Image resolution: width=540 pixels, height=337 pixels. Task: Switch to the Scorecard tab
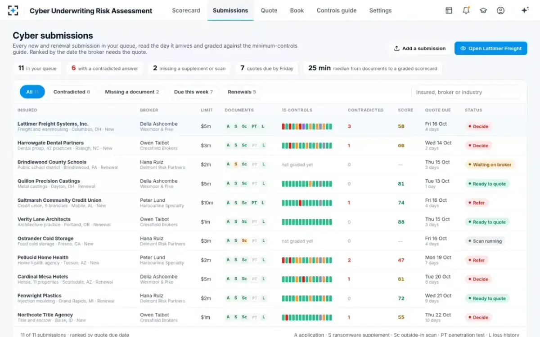click(x=186, y=10)
